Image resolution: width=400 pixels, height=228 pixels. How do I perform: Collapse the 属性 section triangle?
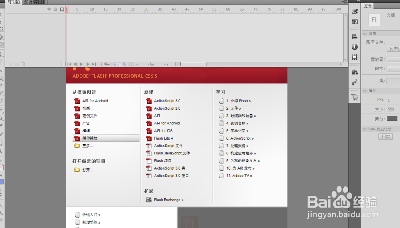(x=365, y=91)
